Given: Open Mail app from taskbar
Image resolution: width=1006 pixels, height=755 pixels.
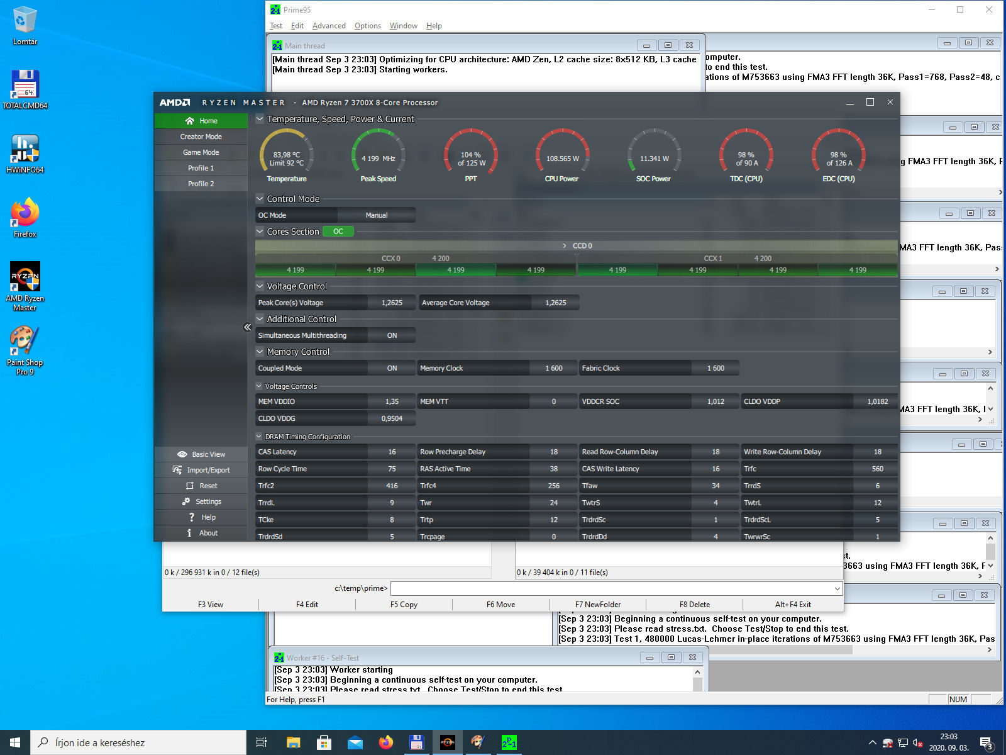Looking at the screenshot, I should (x=355, y=742).
